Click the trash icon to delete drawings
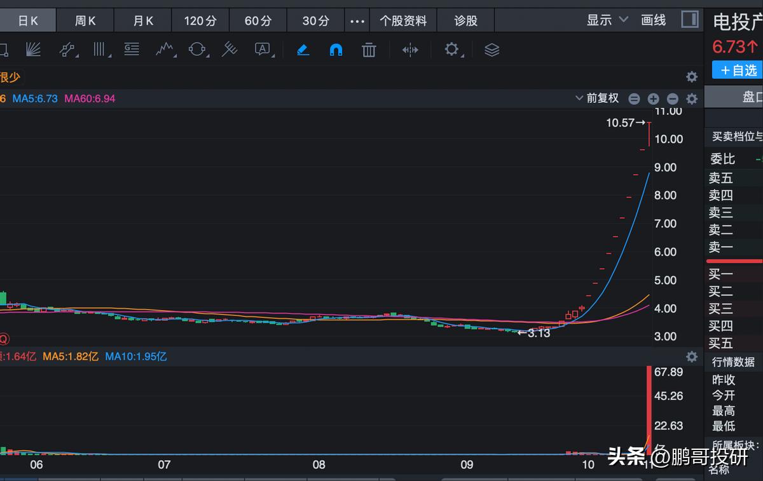Image resolution: width=763 pixels, height=481 pixels. point(369,49)
